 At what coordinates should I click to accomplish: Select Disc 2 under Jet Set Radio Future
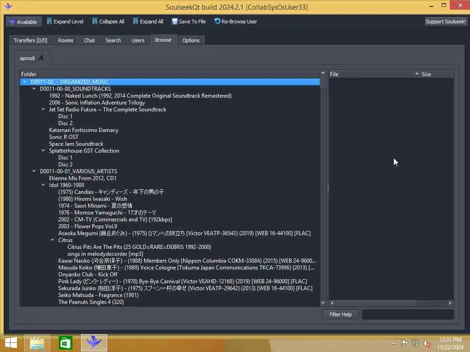[x=65, y=123]
